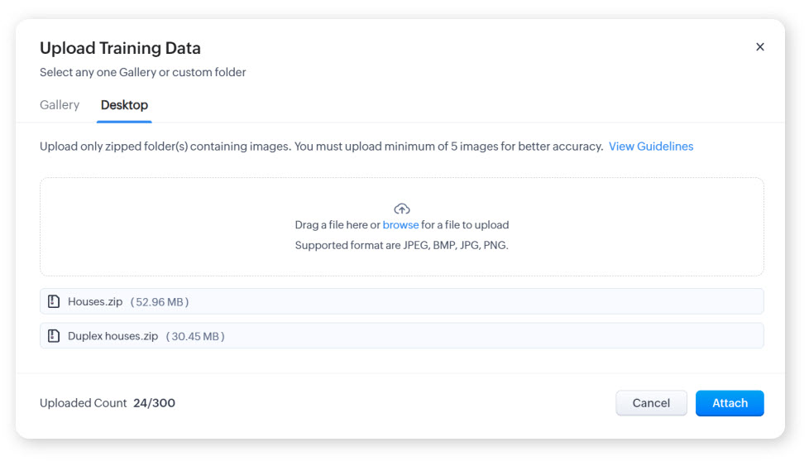The height and width of the screenshot is (466, 809).
Task: Click the Uploaded Count 24/300 indicator
Action: pyautogui.click(x=108, y=403)
